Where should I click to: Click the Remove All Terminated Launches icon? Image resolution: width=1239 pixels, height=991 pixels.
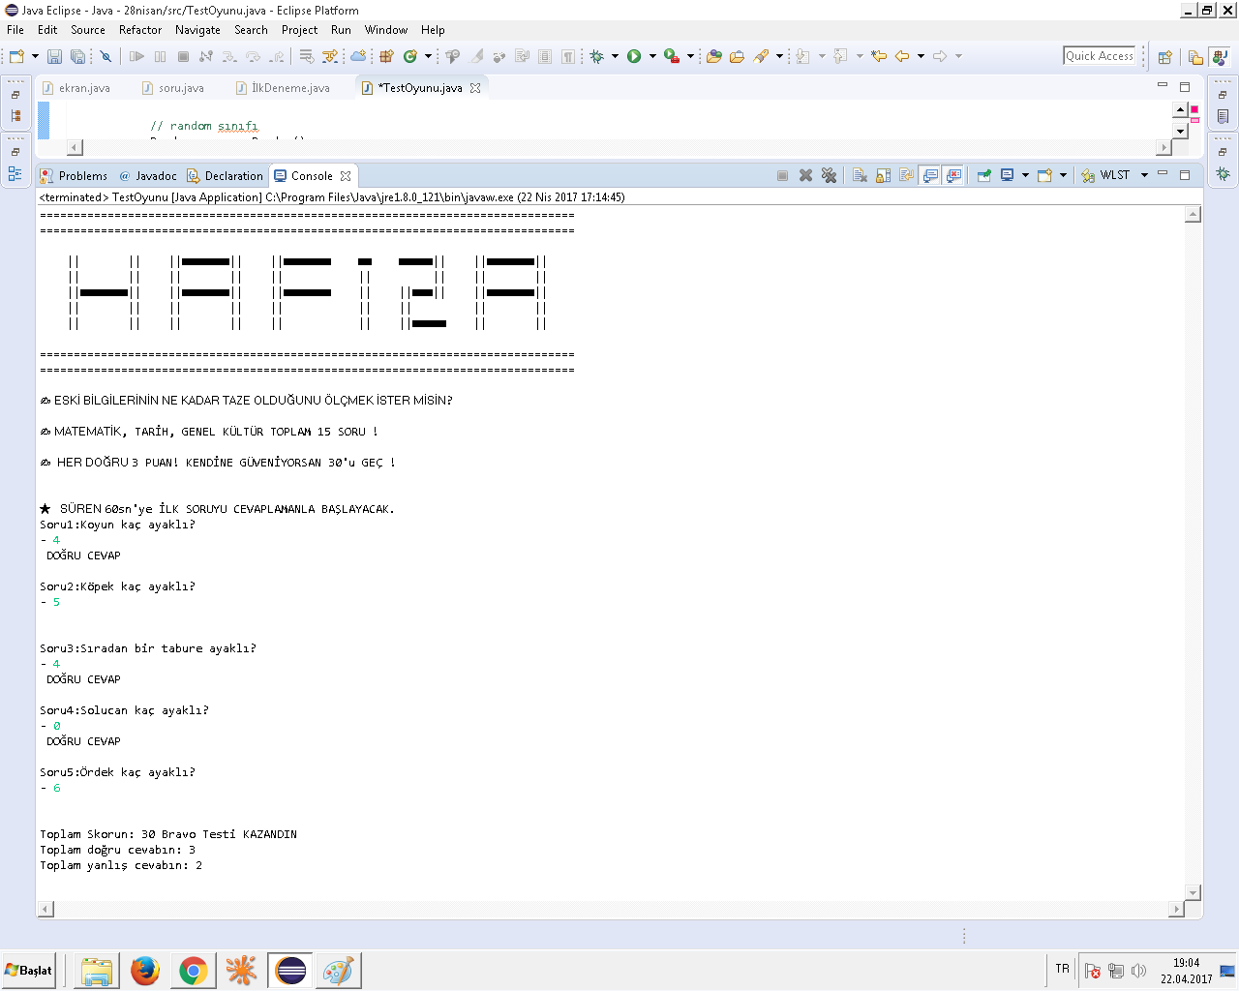829,175
